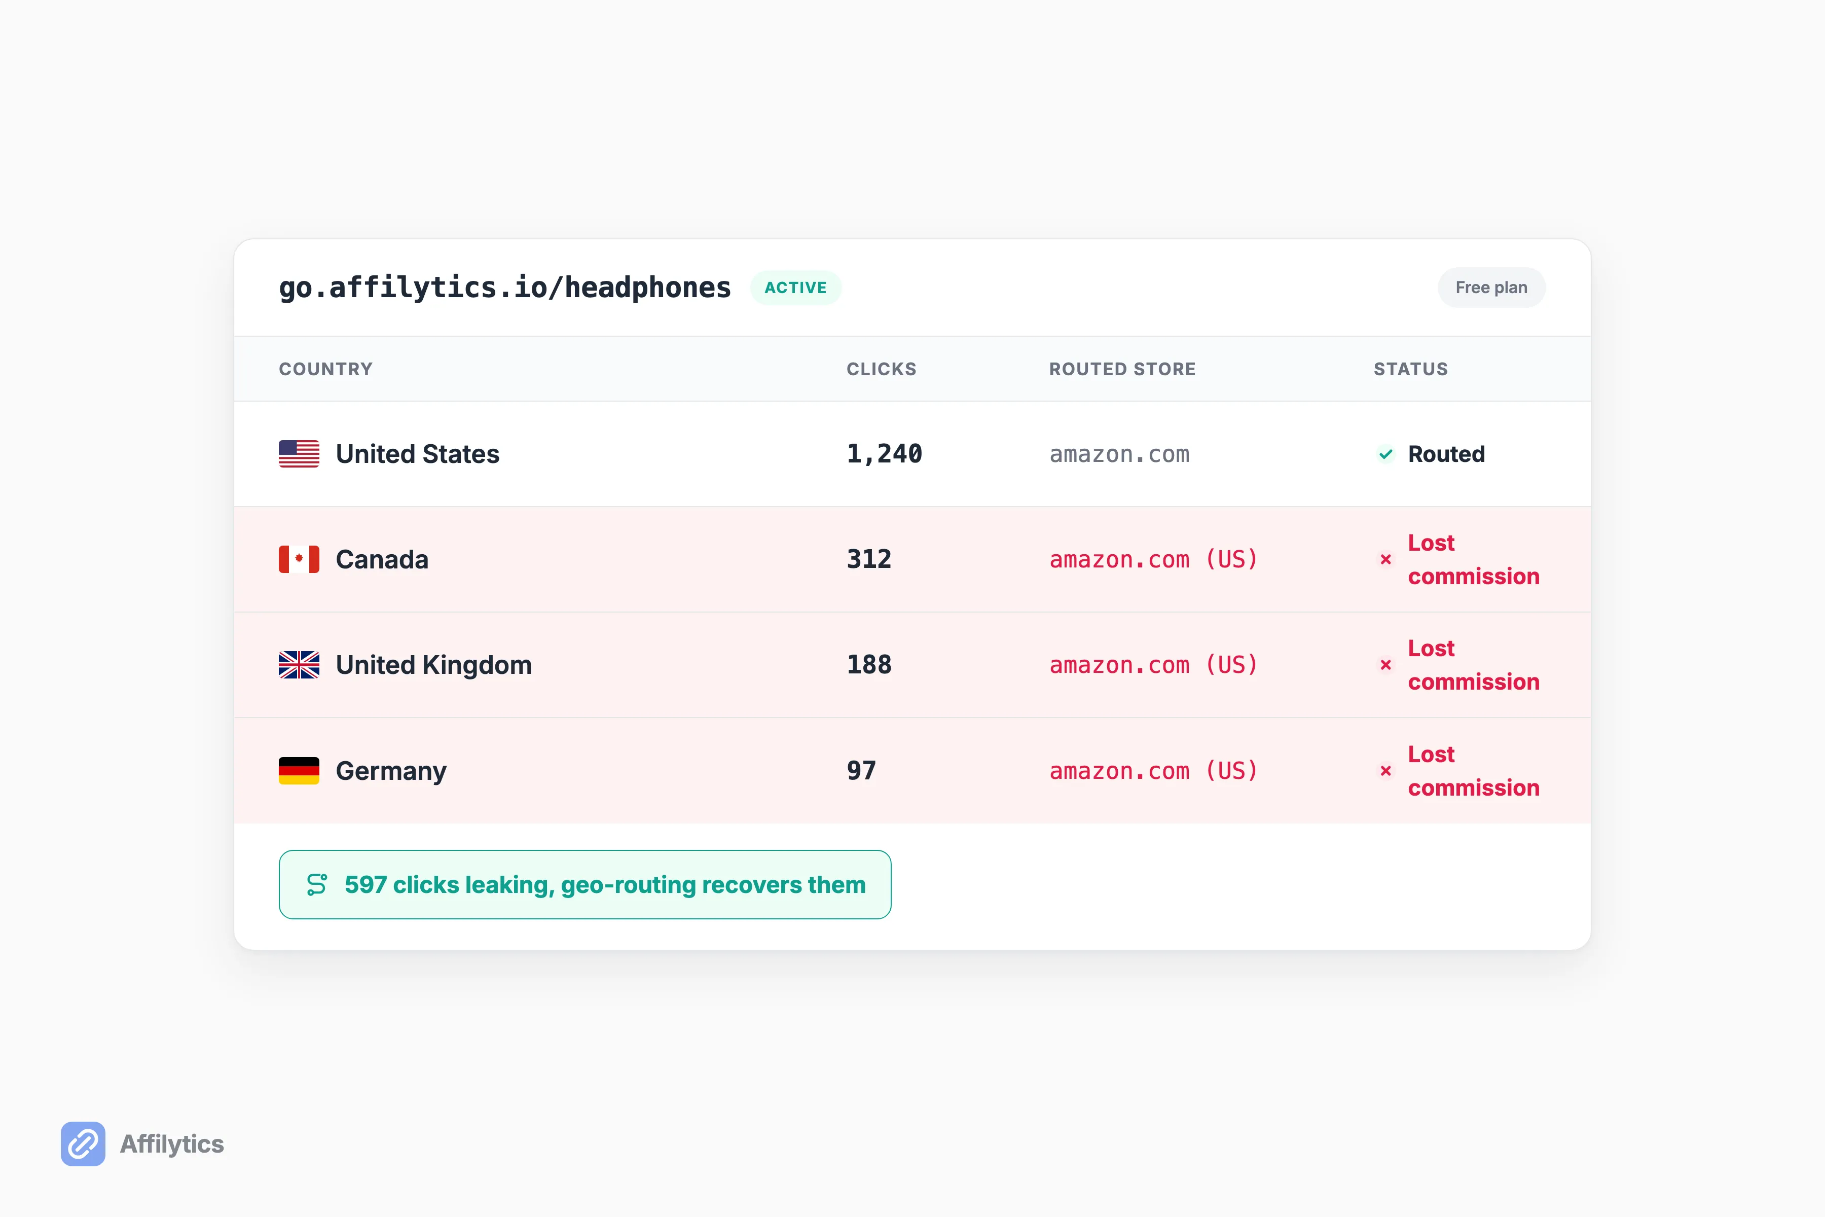The height and width of the screenshot is (1217, 1825).
Task: Click Lost commission in Germany row
Action: tap(1474, 771)
